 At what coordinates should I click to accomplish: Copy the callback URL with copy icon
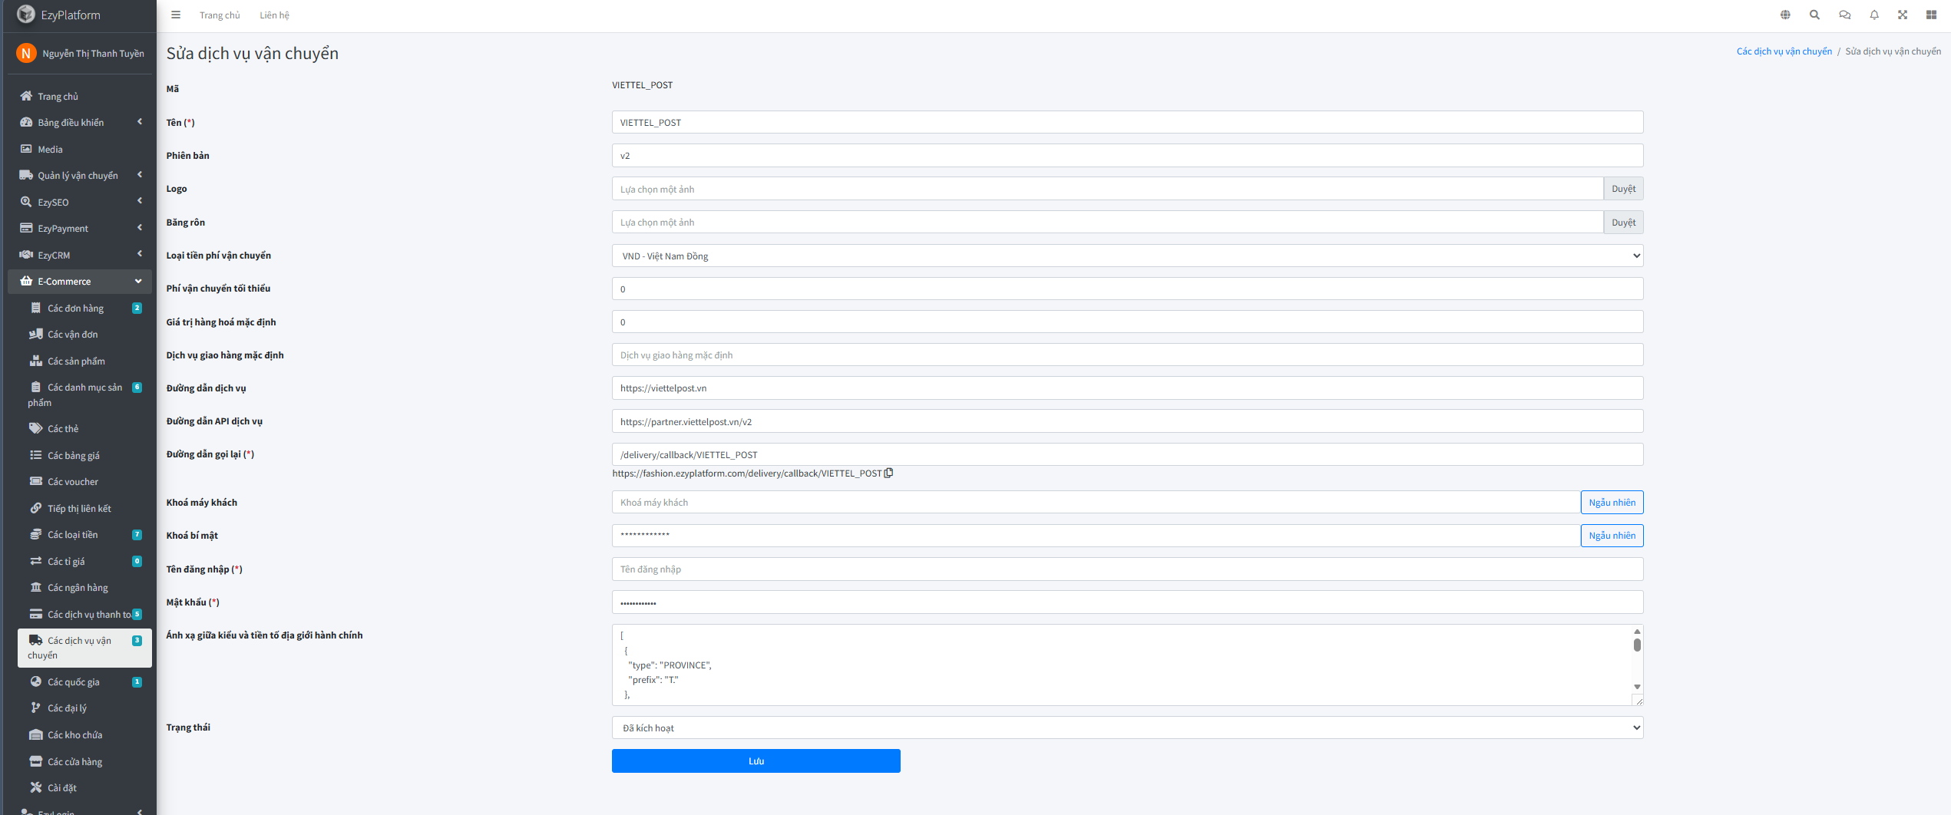888,473
